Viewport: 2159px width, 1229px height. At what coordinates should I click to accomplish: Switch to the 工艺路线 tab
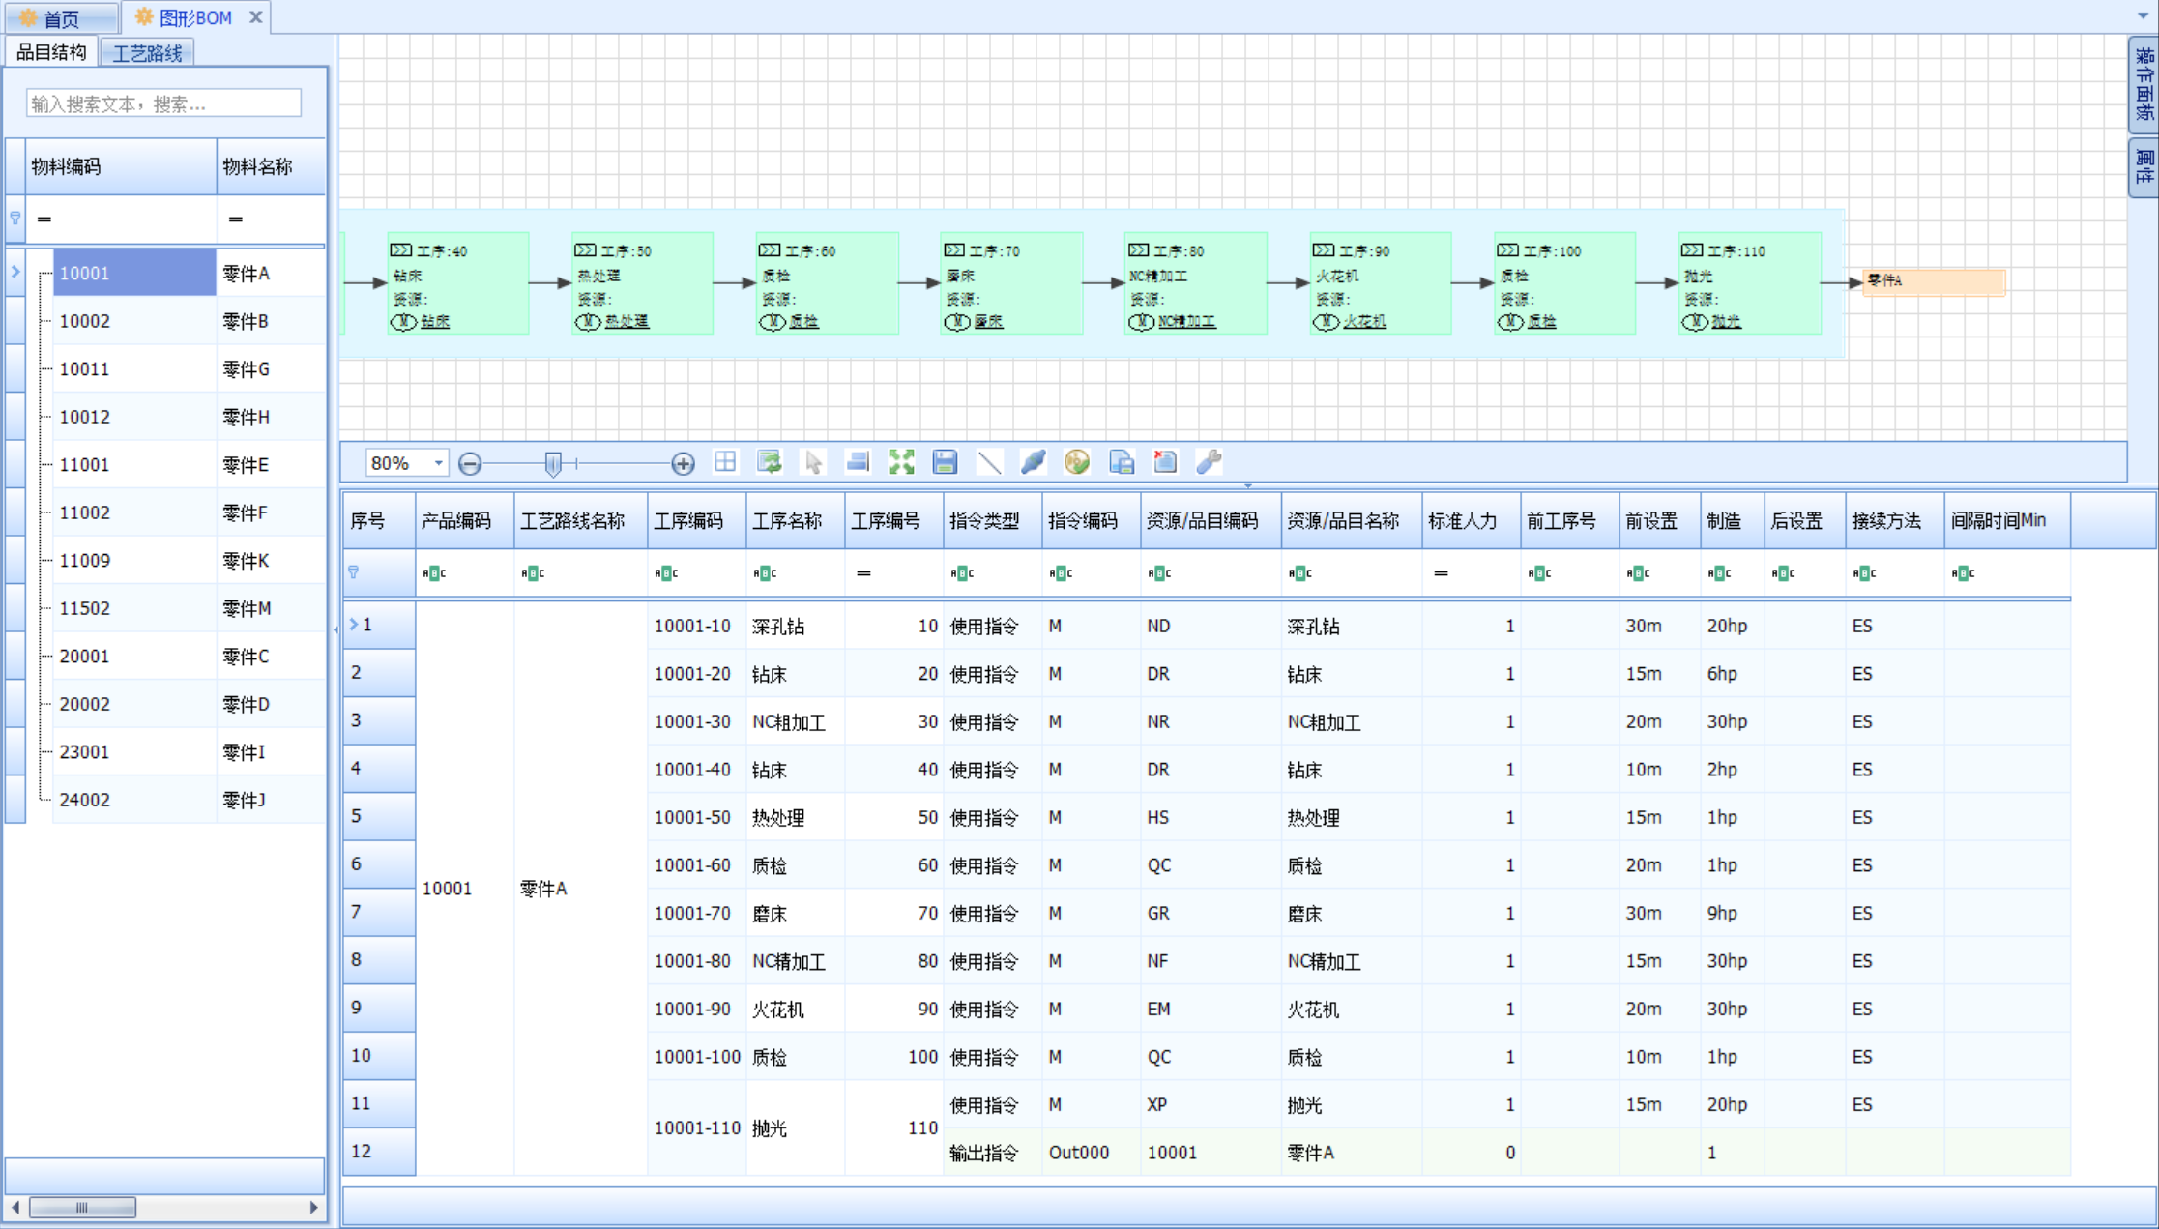click(147, 53)
